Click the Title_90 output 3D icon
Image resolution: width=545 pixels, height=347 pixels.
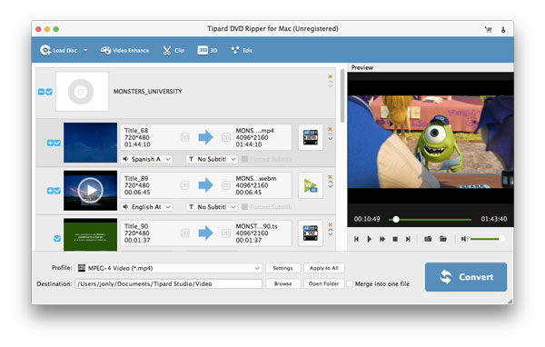[226, 233]
